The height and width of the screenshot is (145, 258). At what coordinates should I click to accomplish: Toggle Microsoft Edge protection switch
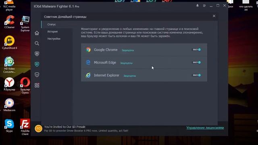point(197,62)
